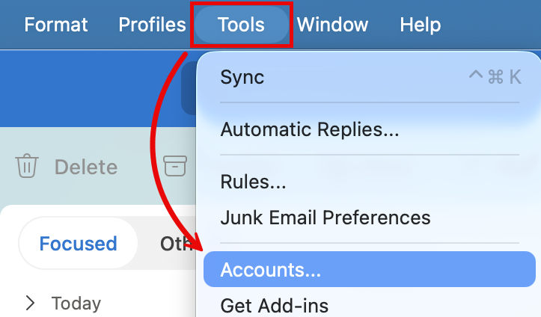
Task: Open the Help menu
Action: pos(420,25)
